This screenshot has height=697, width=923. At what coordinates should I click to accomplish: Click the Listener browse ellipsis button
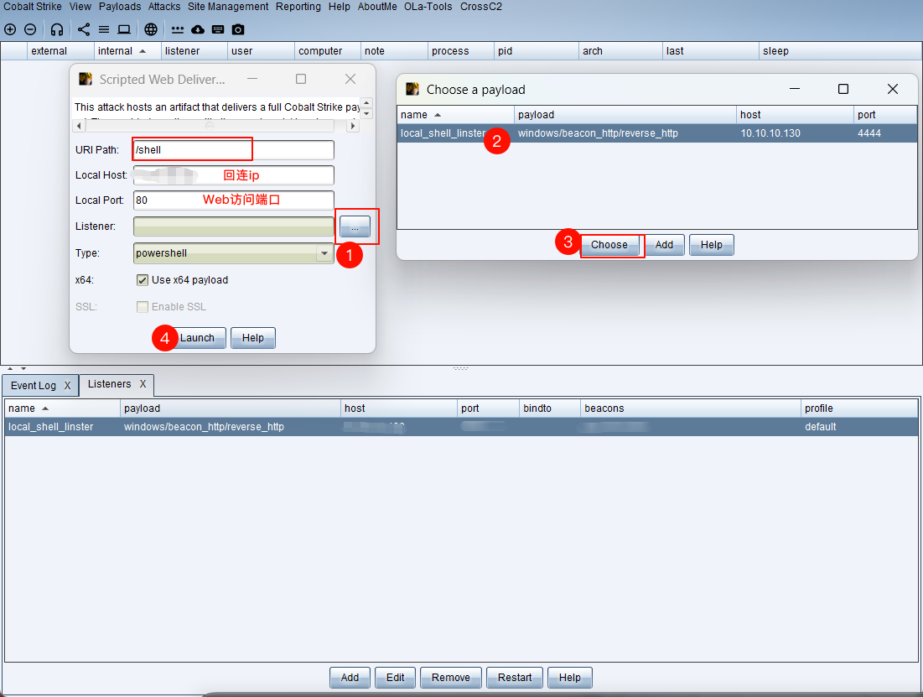(x=355, y=226)
